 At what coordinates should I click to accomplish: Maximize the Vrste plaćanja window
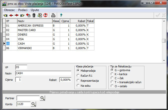click(151, 3)
